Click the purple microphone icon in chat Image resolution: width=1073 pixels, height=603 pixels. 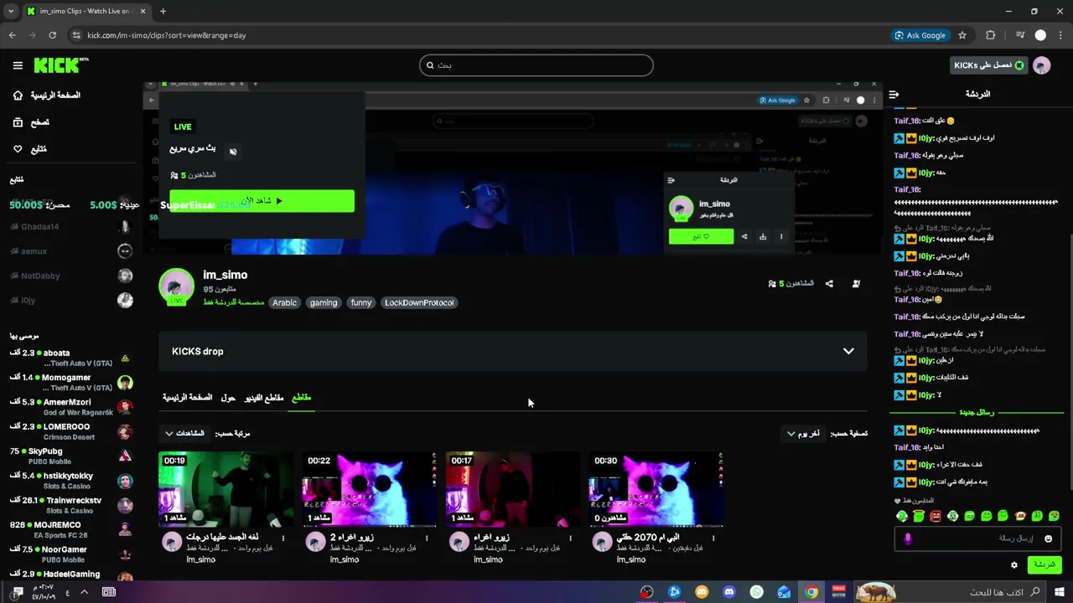click(907, 539)
